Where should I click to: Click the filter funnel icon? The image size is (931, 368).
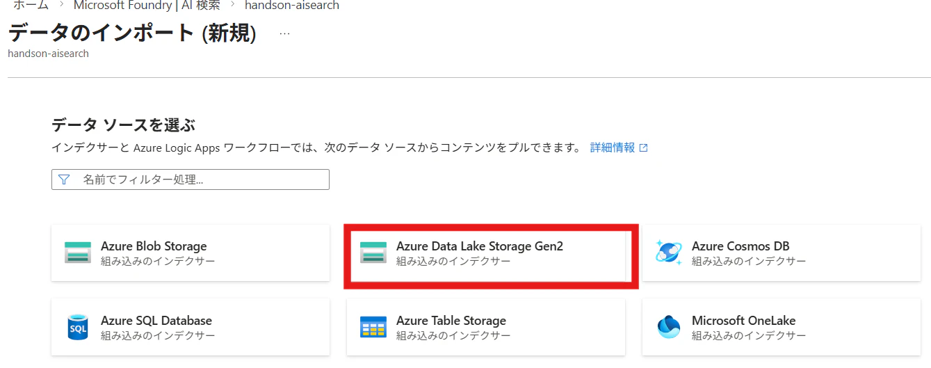click(64, 179)
